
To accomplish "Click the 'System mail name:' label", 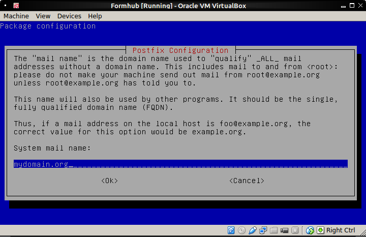I will point(52,148).
